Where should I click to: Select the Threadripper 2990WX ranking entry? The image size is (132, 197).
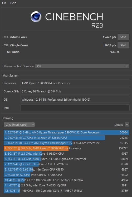point(66,132)
